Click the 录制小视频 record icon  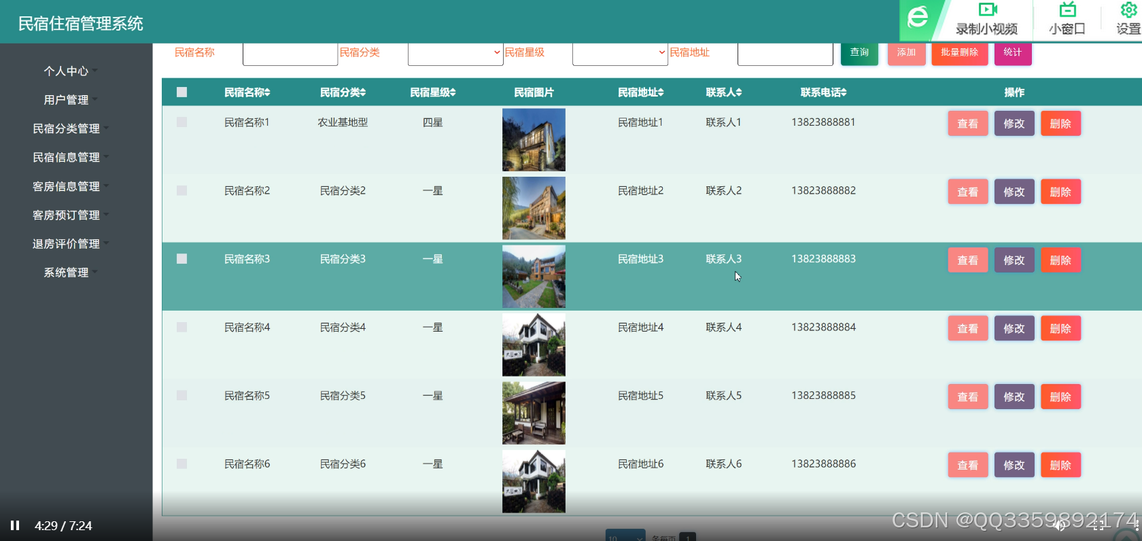(987, 10)
